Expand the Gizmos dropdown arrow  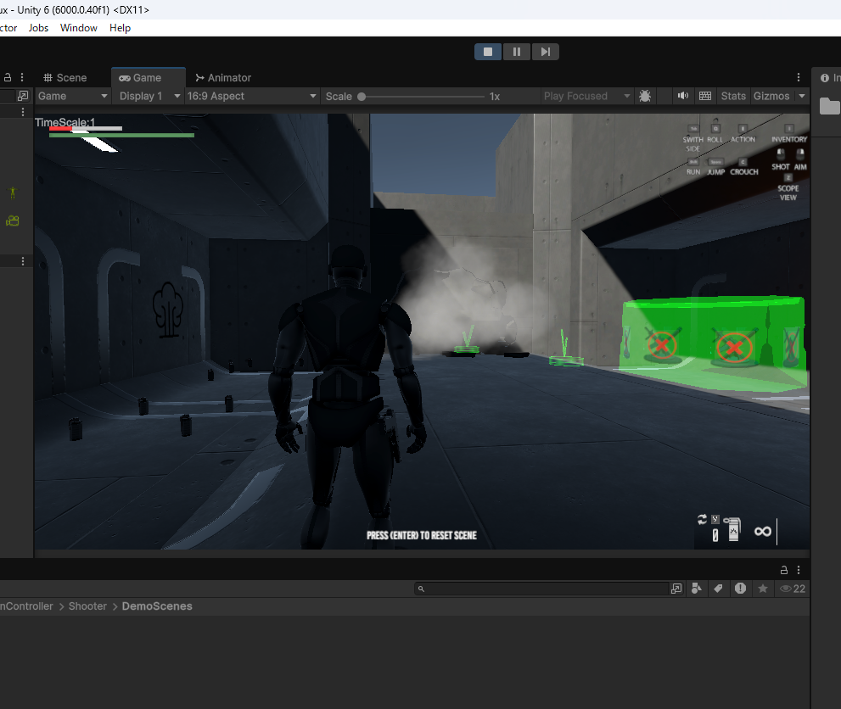(x=802, y=96)
